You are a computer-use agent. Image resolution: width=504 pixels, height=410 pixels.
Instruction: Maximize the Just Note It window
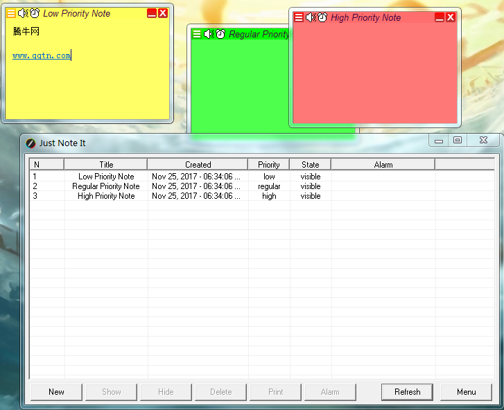click(458, 141)
